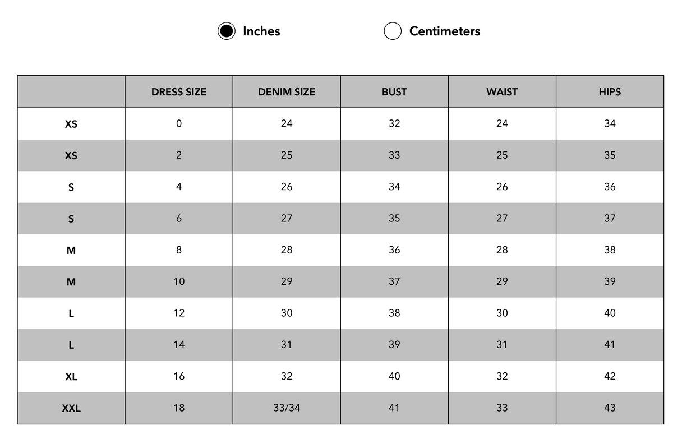Click dress size 0 cell
Image resolution: width=673 pixels, height=439 pixels.
(x=179, y=124)
